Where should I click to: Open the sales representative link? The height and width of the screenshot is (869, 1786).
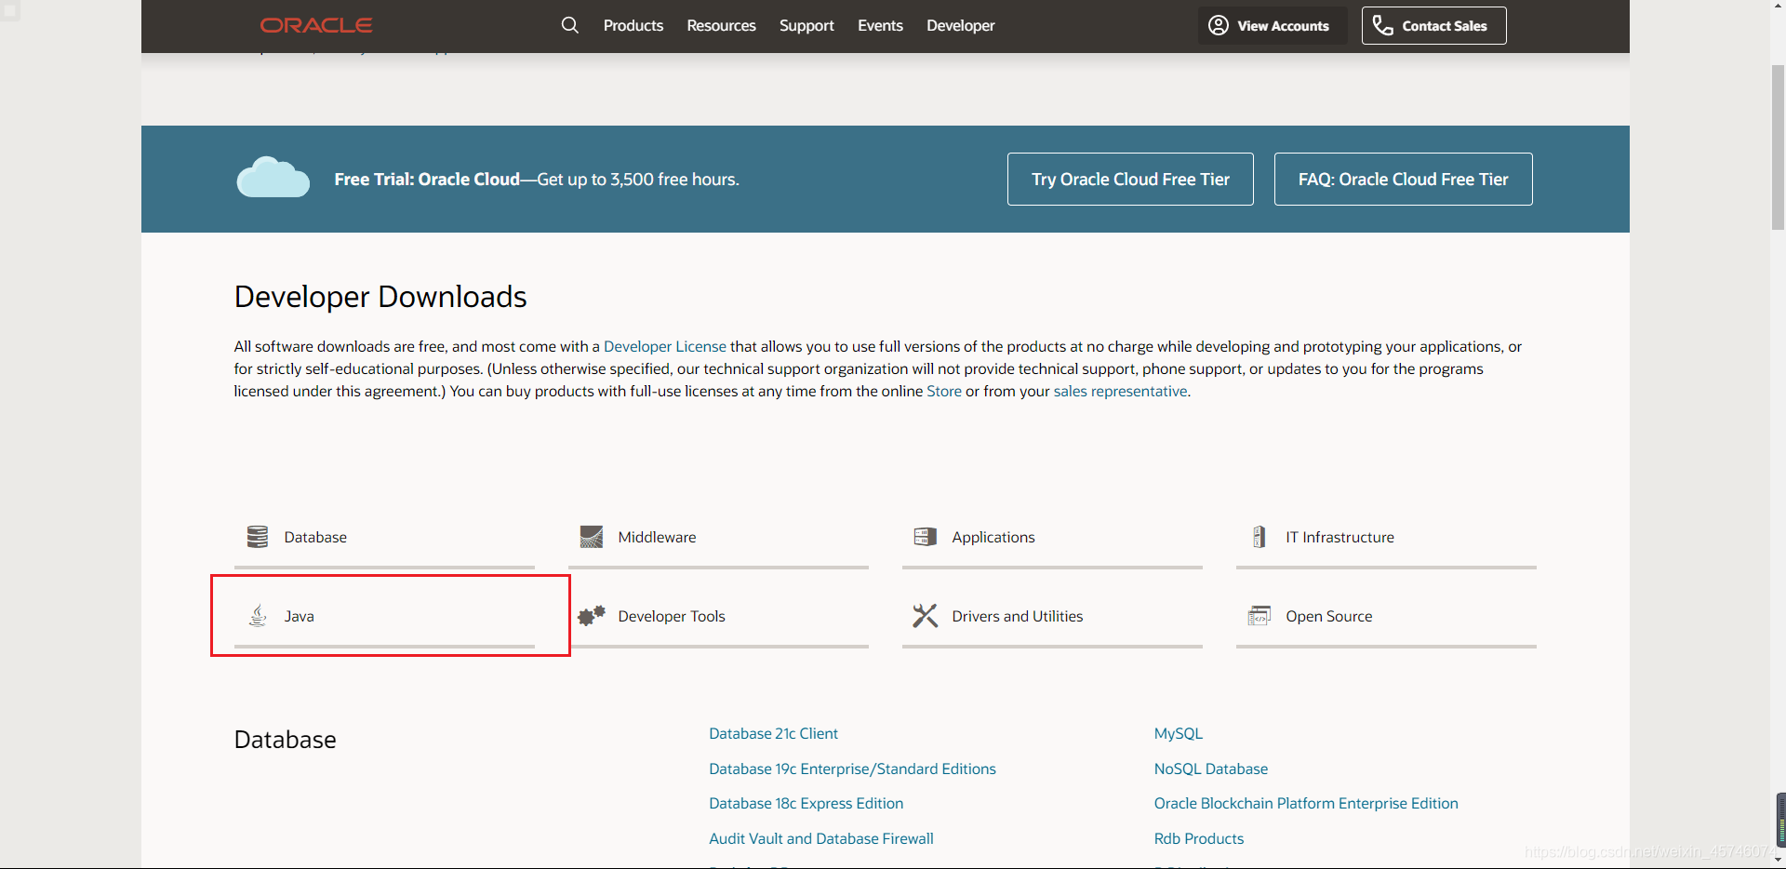tap(1120, 391)
